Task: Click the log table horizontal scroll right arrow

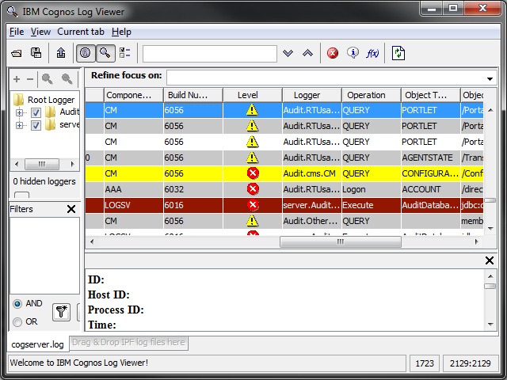Action: pos(476,241)
